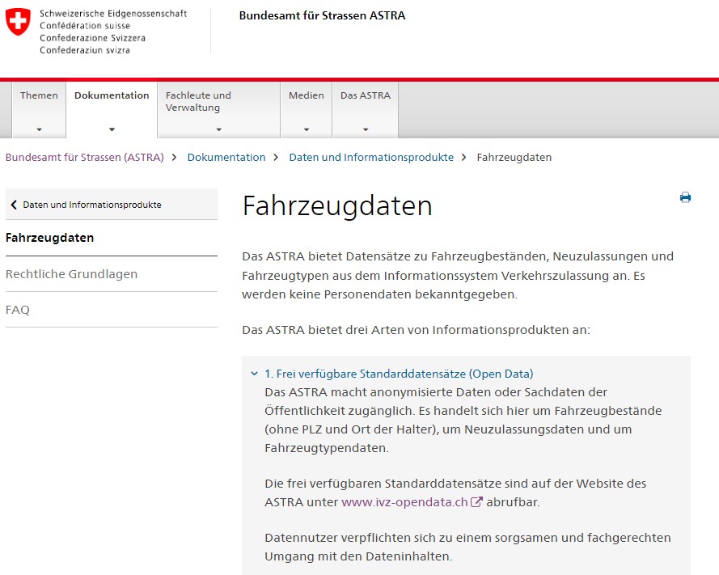719x575 pixels.
Task: Open the Dokumentation dropdown arrow
Action: pyautogui.click(x=112, y=128)
